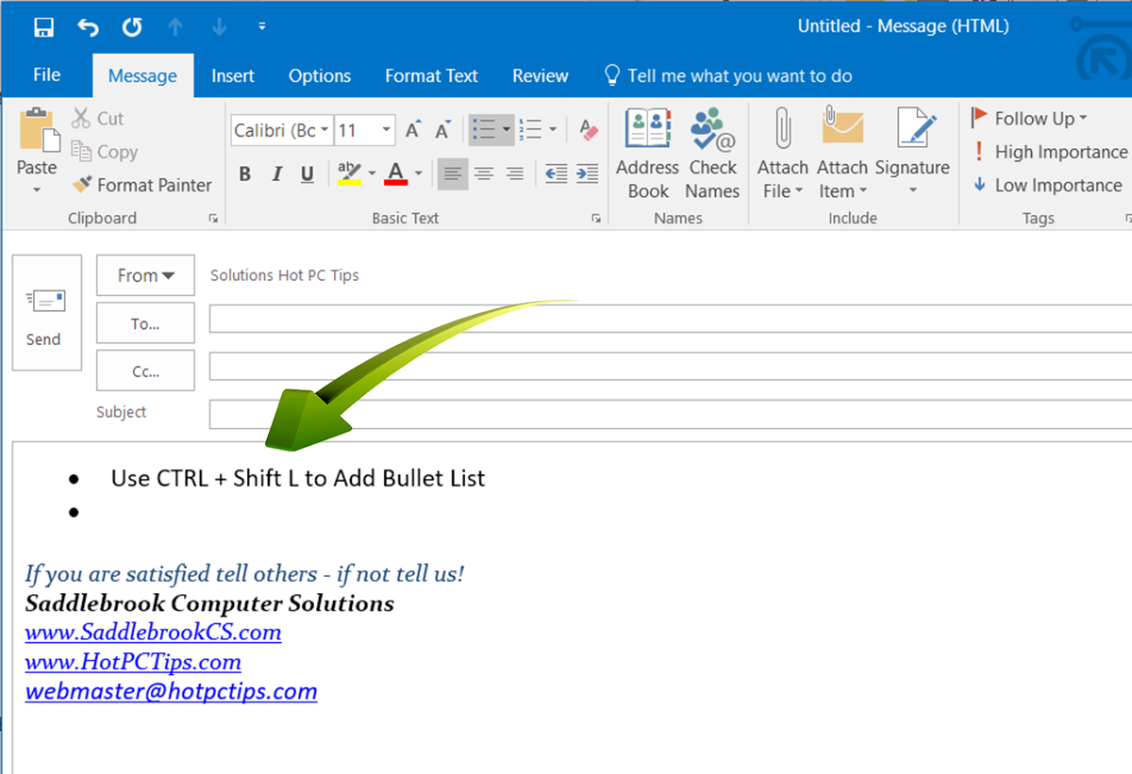The height and width of the screenshot is (774, 1132).
Task: Increase the indent
Action: pyautogui.click(x=587, y=173)
